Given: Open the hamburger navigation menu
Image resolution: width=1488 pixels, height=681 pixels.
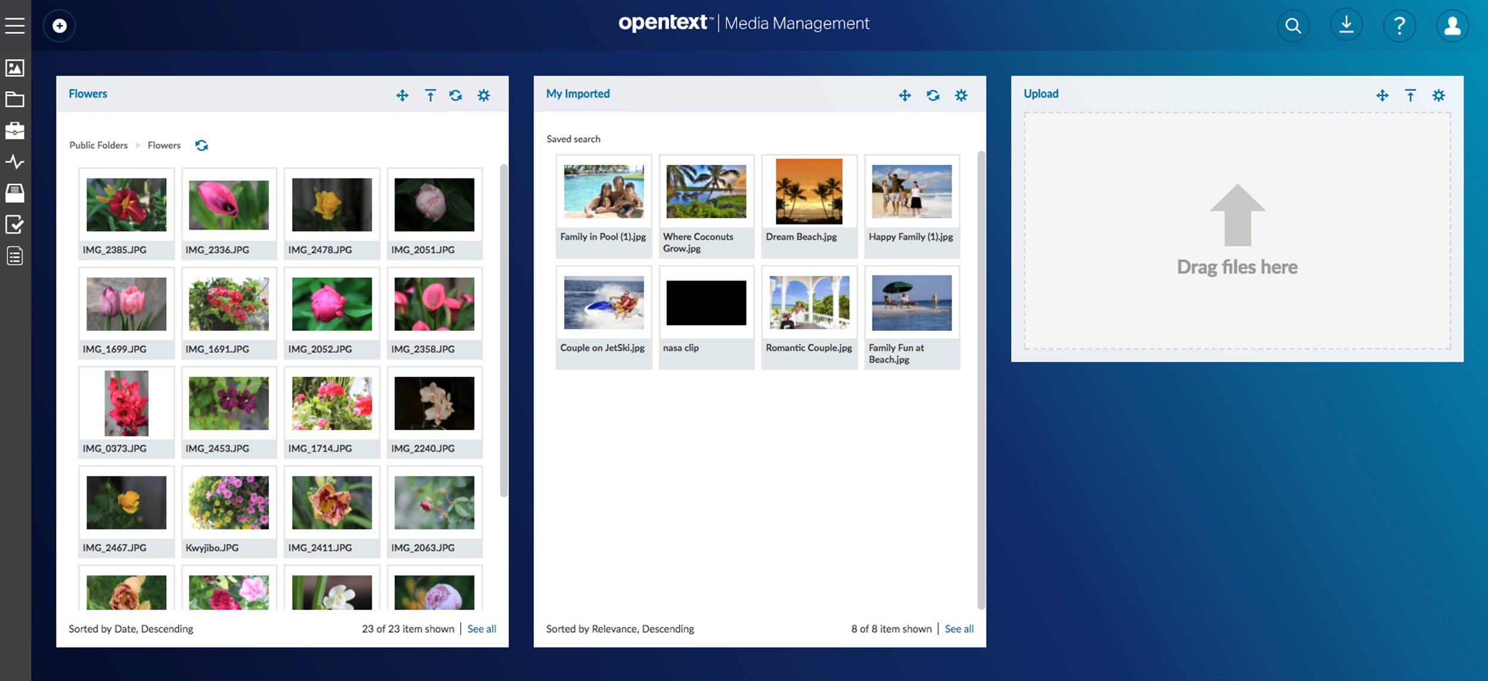Looking at the screenshot, I should [x=15, y=26].
